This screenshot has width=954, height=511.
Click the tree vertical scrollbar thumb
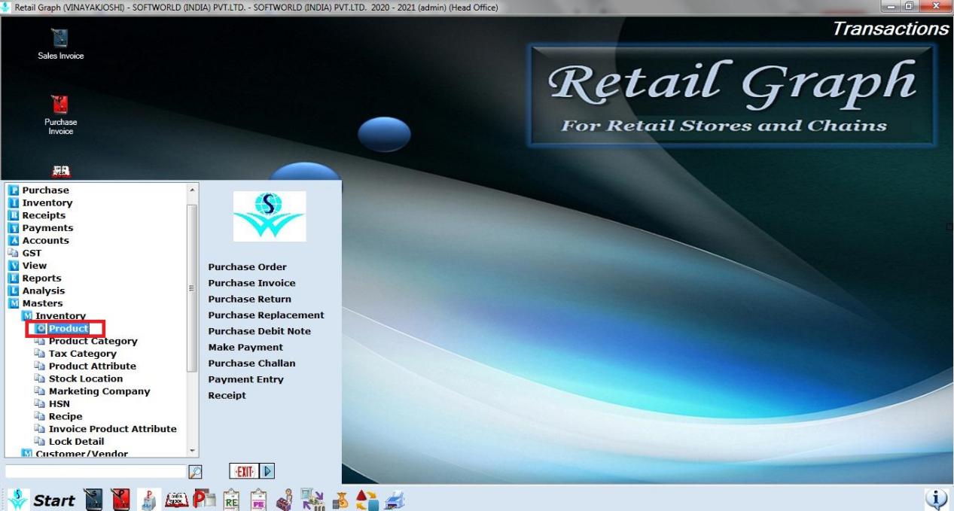click(x=192, y=287)
